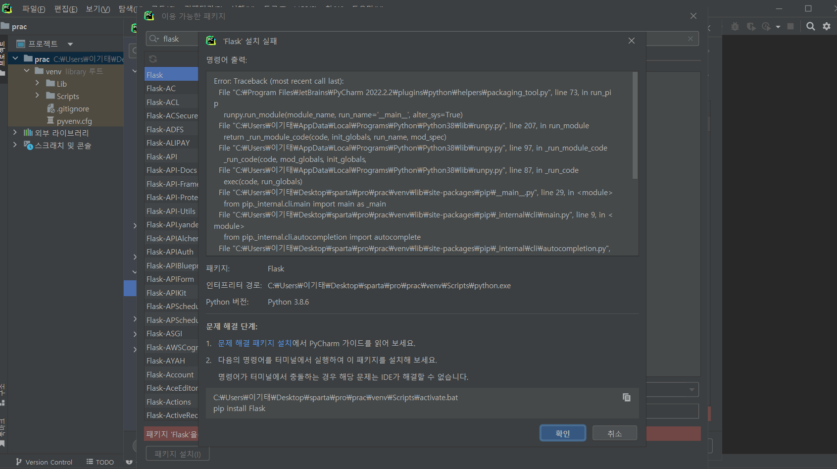Open the 프로젝트 view dropdown
The height and width of the screenshot is (469, 837).
[70, 44]
